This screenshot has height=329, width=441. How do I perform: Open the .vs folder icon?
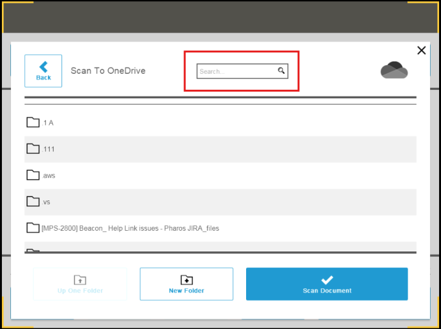(x=33, y=202)
